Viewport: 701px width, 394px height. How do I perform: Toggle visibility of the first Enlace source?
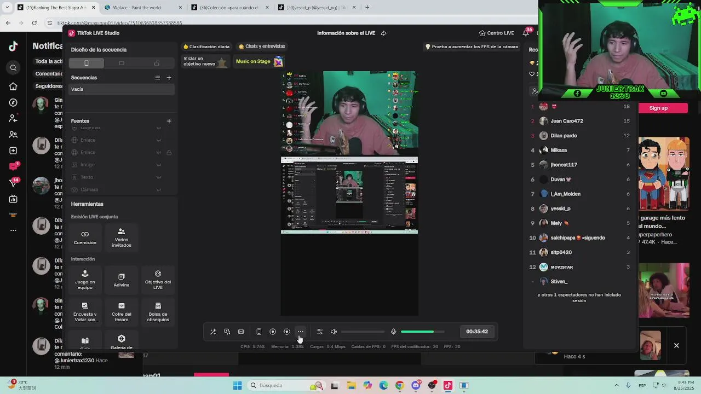tap(159, 140)
